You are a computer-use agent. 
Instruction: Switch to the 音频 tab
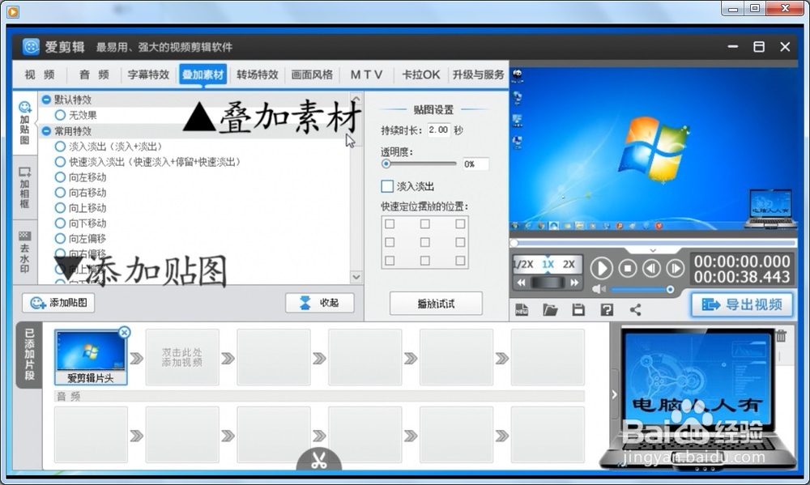pos(94,74)
